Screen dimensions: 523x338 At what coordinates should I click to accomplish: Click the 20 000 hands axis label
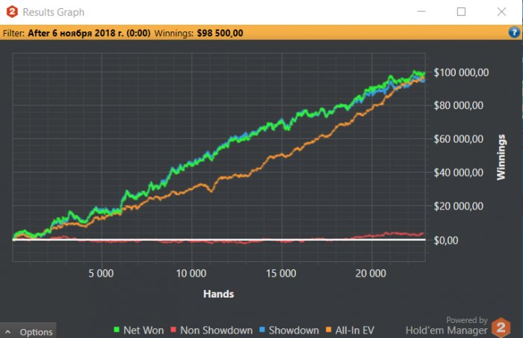[371, 274]
